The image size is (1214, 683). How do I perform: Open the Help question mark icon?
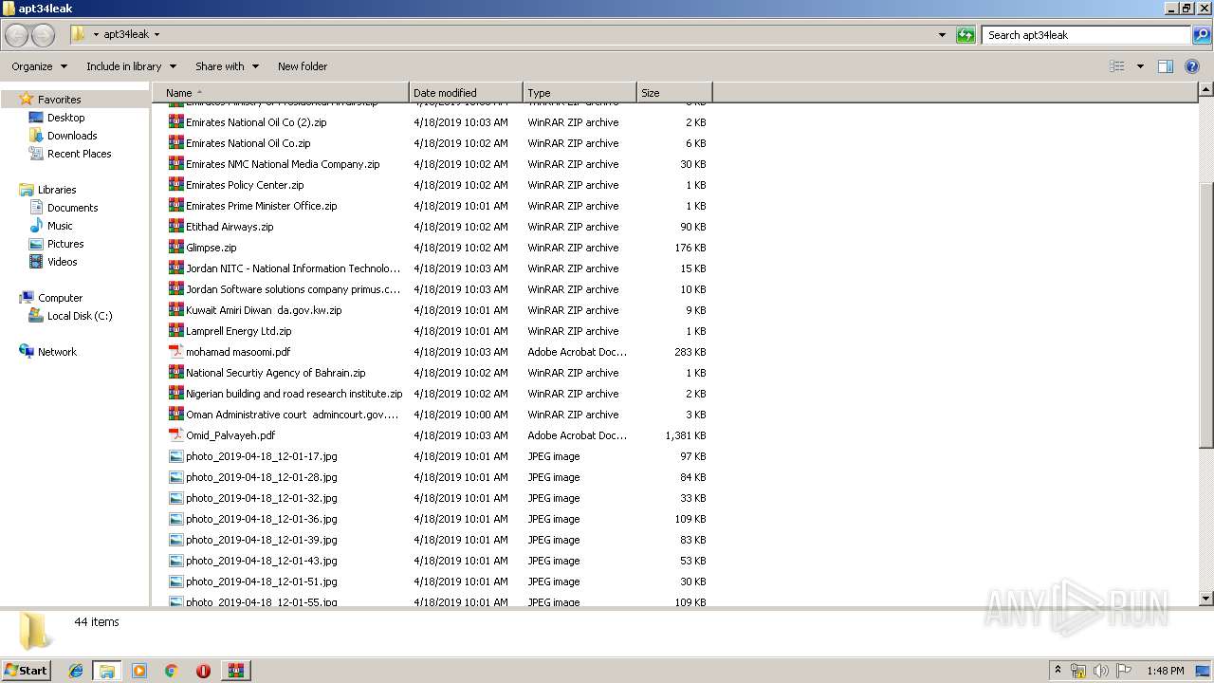point(1192,66)
